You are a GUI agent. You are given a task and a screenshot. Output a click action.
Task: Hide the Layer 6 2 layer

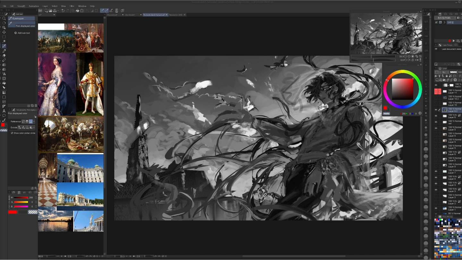tap(436, 110)
